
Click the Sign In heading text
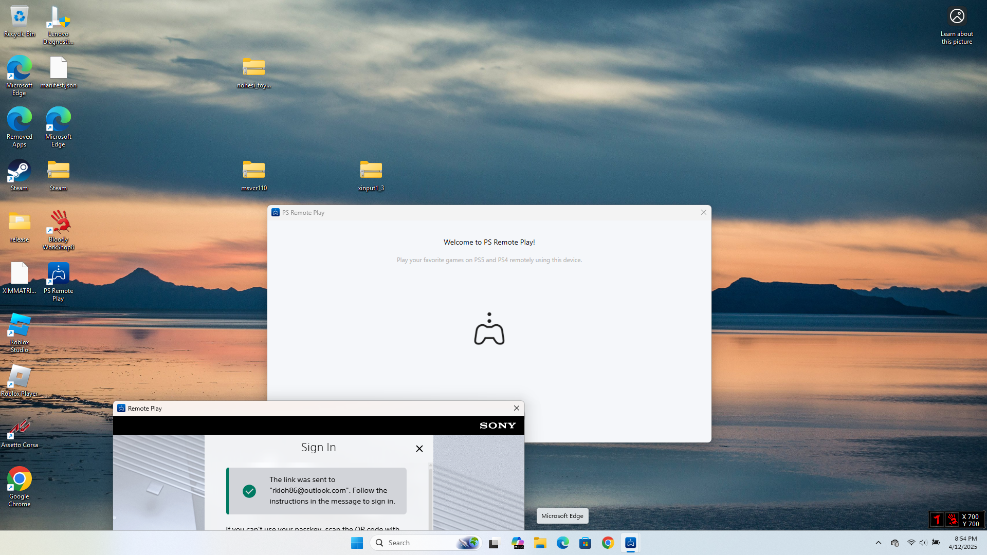click(319, 448)
